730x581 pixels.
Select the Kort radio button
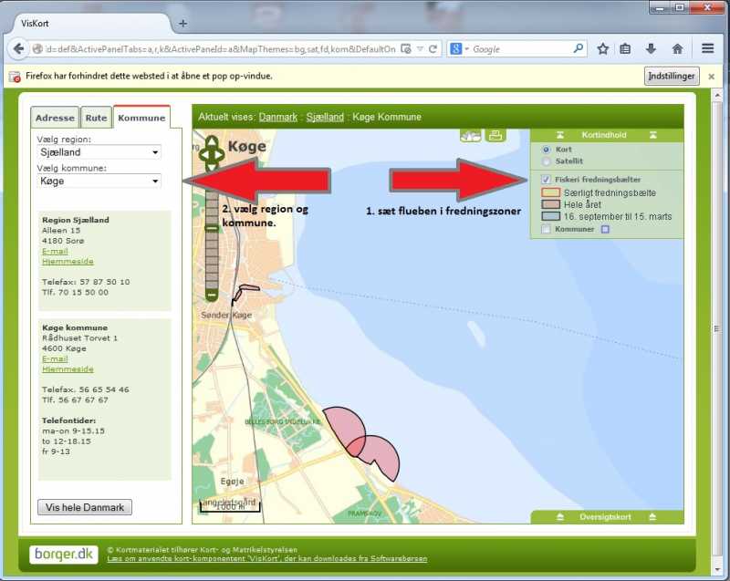547,149
